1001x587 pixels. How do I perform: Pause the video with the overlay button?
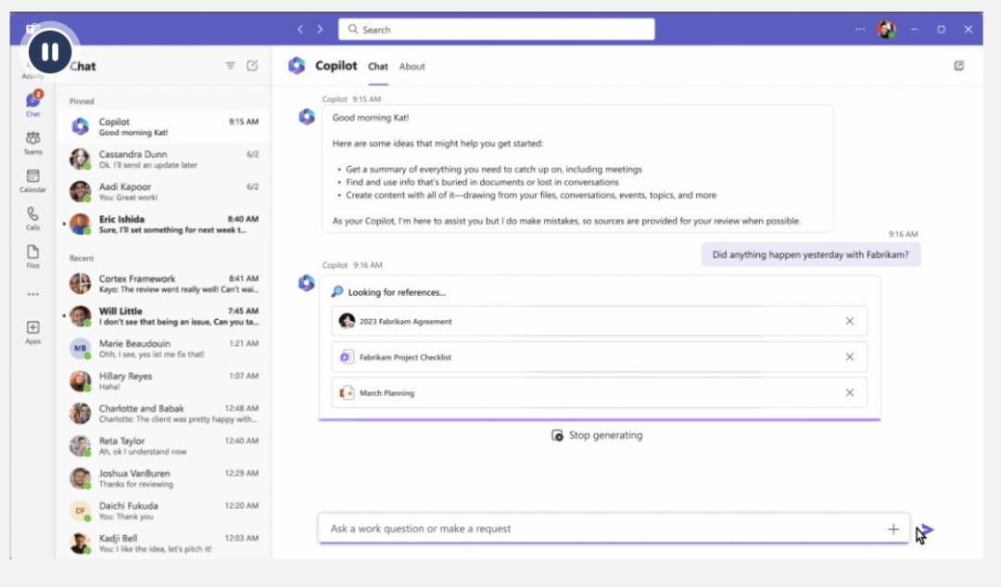click(50, 51)
